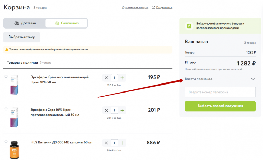The width and height of the screenshot is (263, 160).
Task: Select the Самовывоз tab
Action: [x=66, y=23]
